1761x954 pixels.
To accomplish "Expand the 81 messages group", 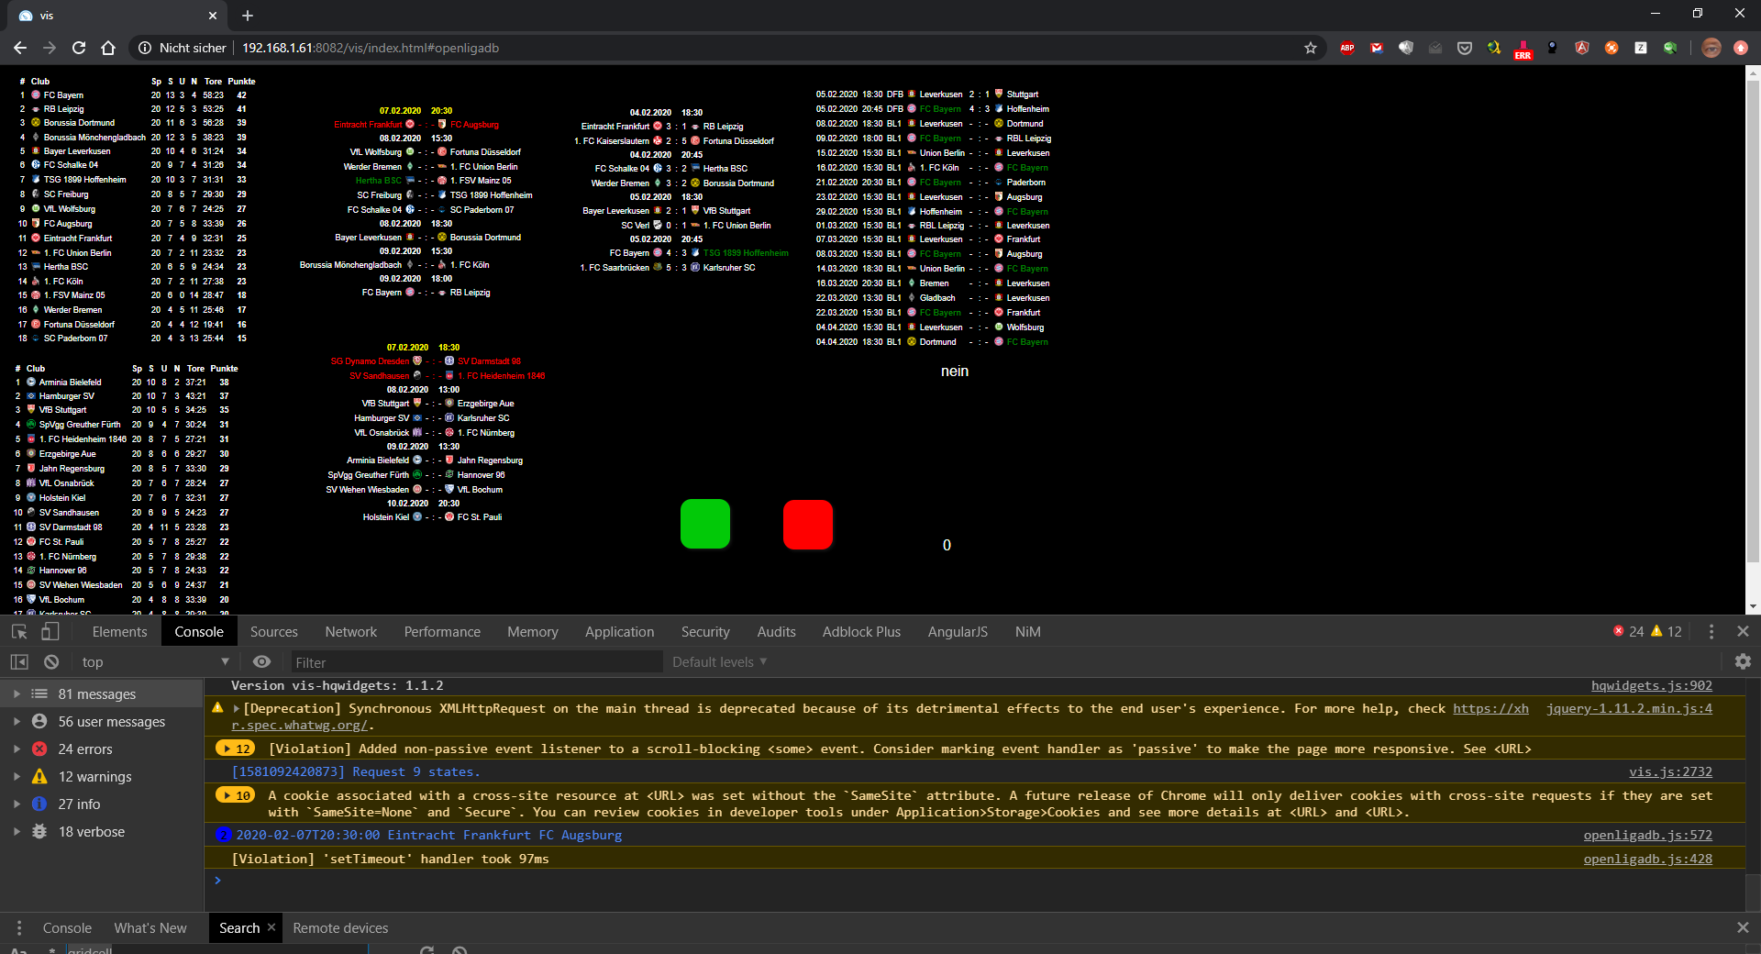I will click(17, 693).
